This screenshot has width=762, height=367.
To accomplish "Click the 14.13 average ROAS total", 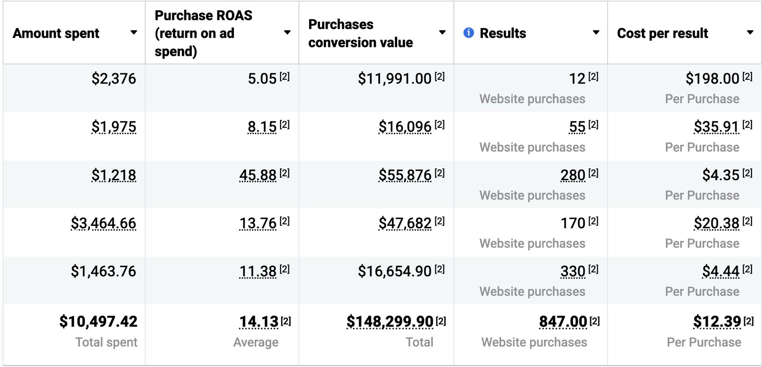I will click(x=259, y=322).
